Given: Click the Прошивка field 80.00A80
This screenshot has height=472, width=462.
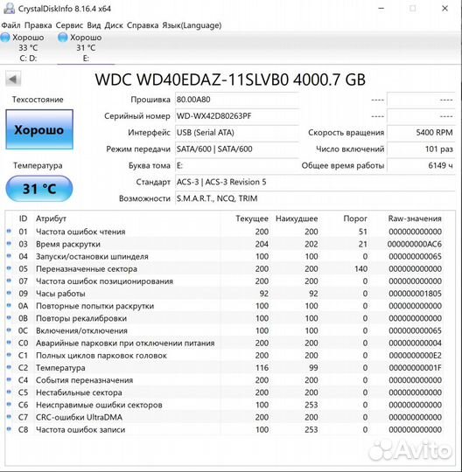Looking at the screenshot, I should 237,100.
